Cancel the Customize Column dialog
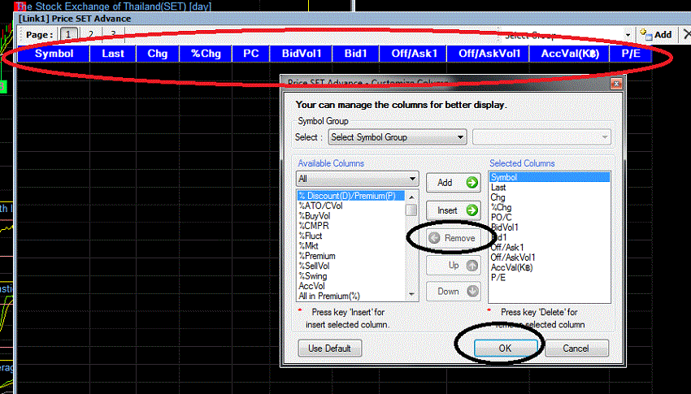The image size is (691, 394). (x=576, y=349)
